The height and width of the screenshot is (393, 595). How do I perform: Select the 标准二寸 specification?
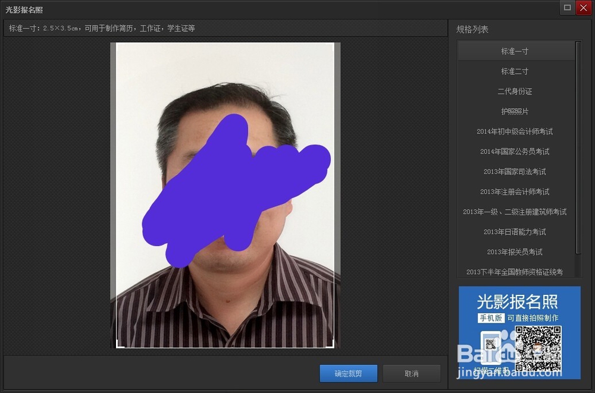[514, 71]
